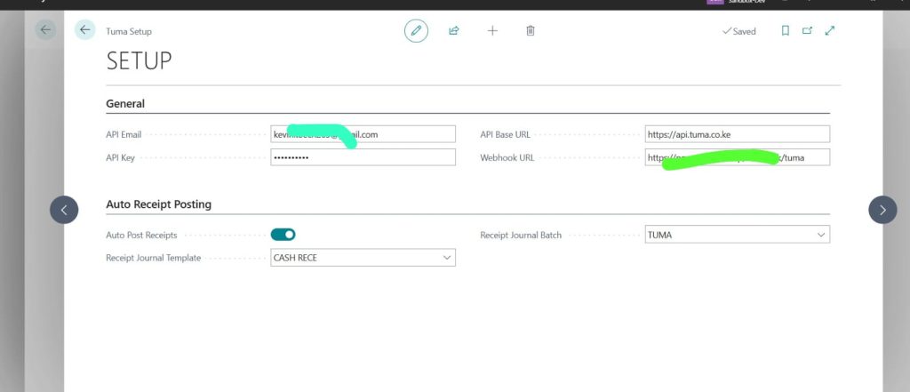Click the Tuma Setup page caption

(129, 31)
